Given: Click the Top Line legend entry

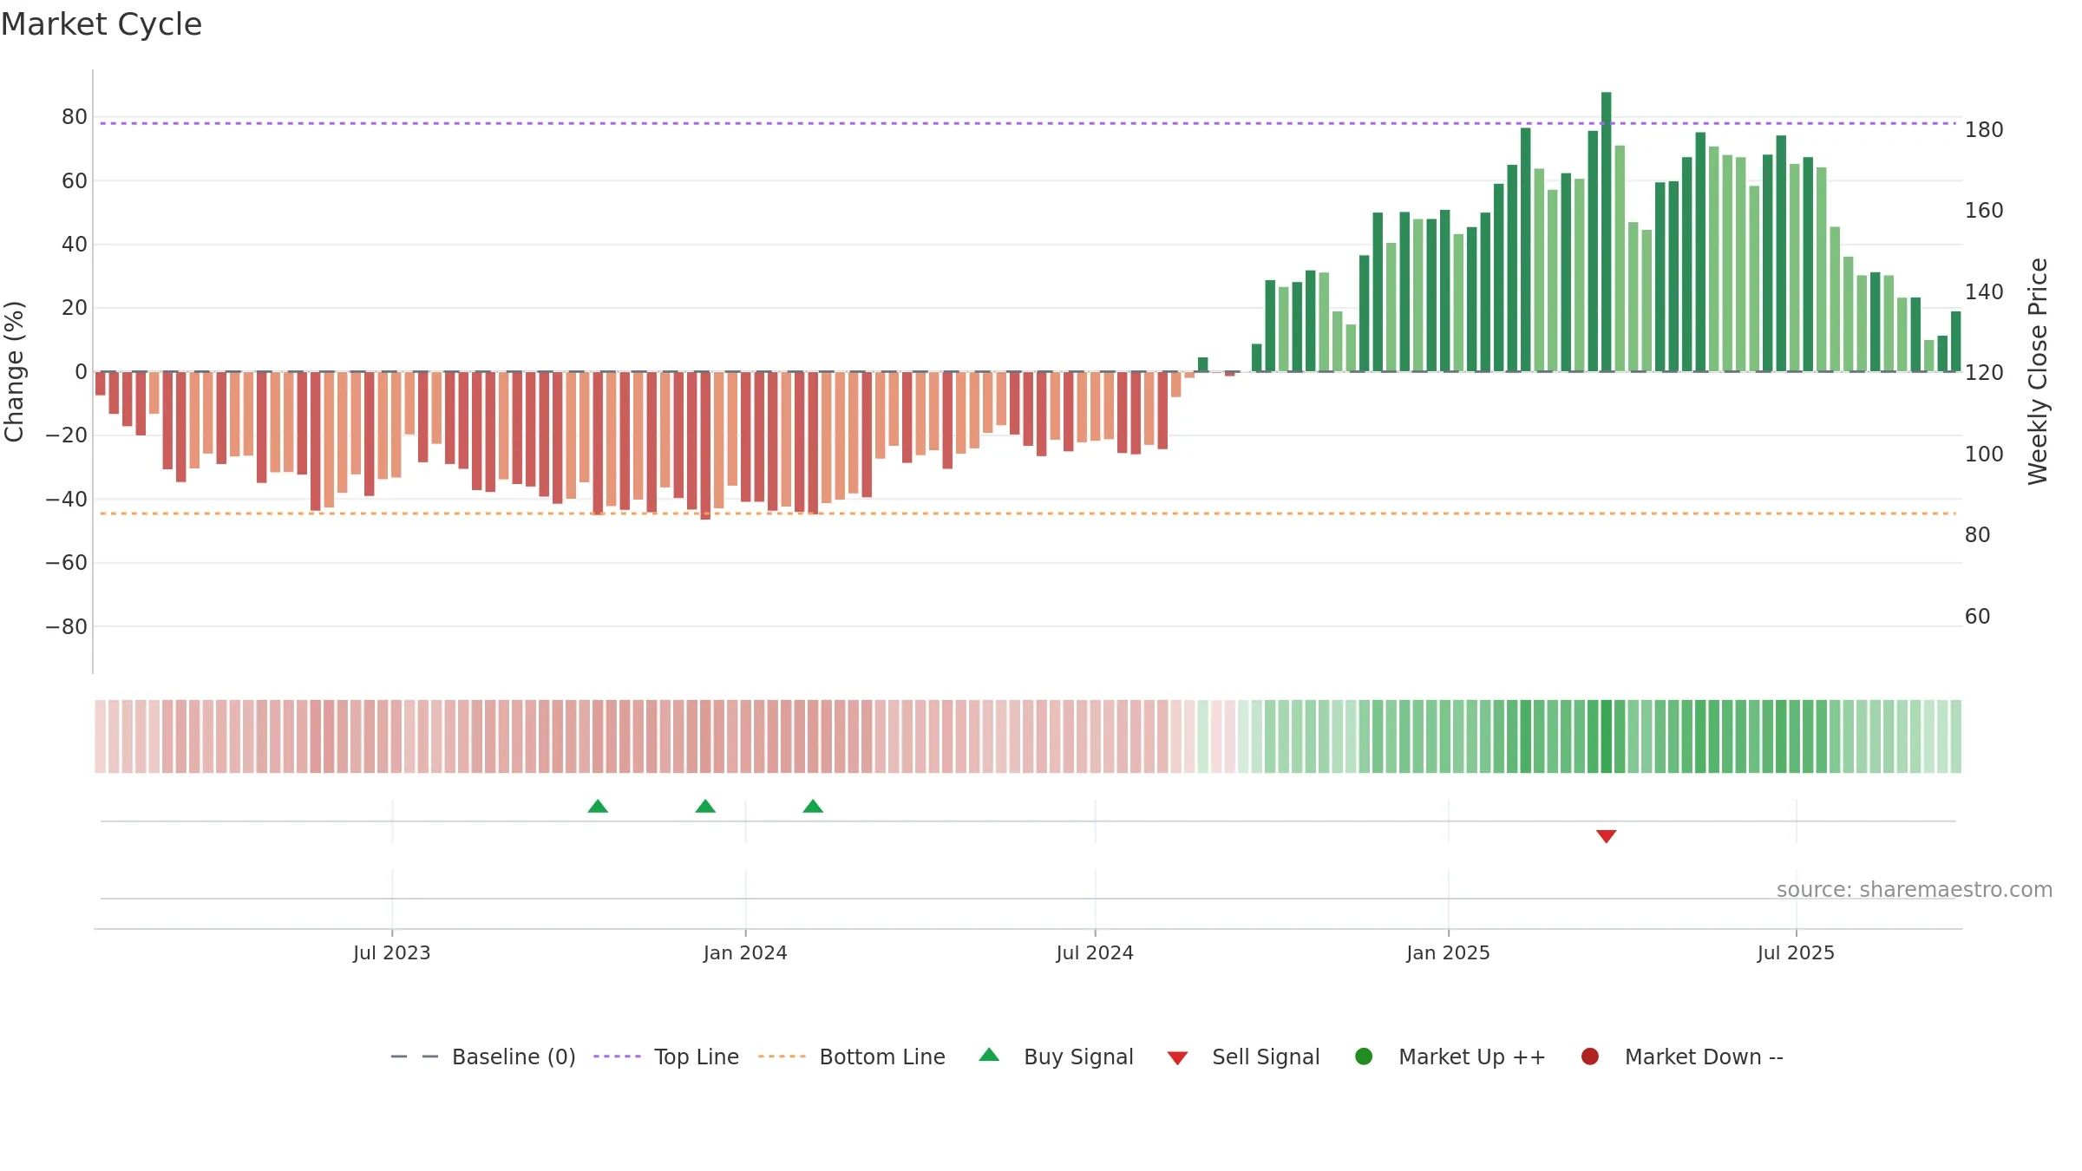Looking at the screenshot, I should click(x=666, y=1057).
